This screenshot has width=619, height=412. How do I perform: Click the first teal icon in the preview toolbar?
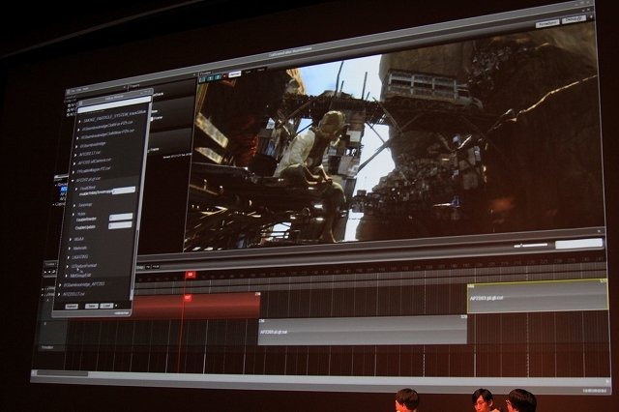[202, 79]
